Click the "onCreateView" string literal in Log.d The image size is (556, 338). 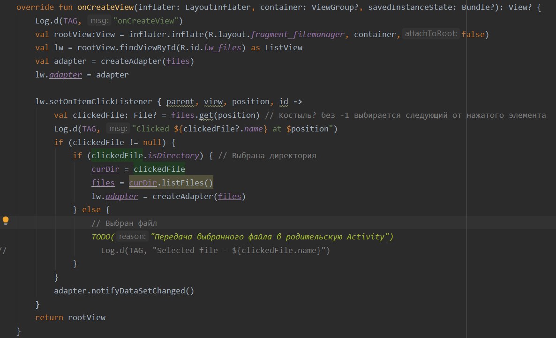(x=146, y=21)
